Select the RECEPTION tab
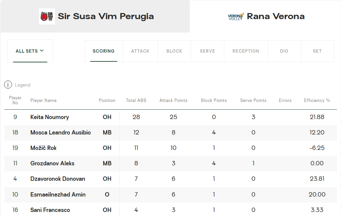Screen dimensions: 341x217 pyautogui.click(x=246, y=51)
